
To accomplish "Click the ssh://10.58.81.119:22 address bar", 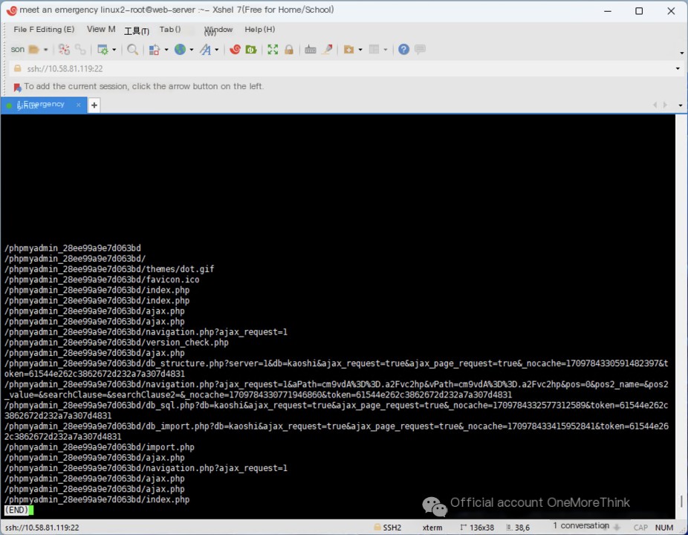I will click(x=343, y=68).
